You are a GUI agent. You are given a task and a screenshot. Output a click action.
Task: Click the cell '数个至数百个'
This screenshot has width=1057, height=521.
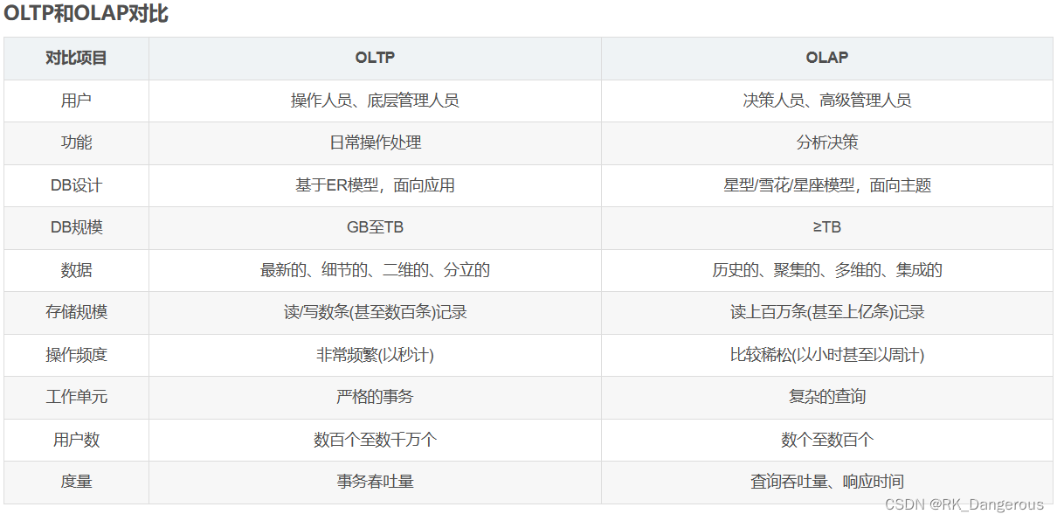click(x=826, y=440)
